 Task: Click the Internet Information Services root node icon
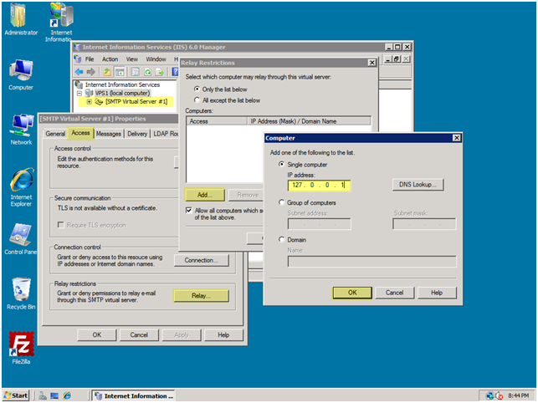(79, 84)
